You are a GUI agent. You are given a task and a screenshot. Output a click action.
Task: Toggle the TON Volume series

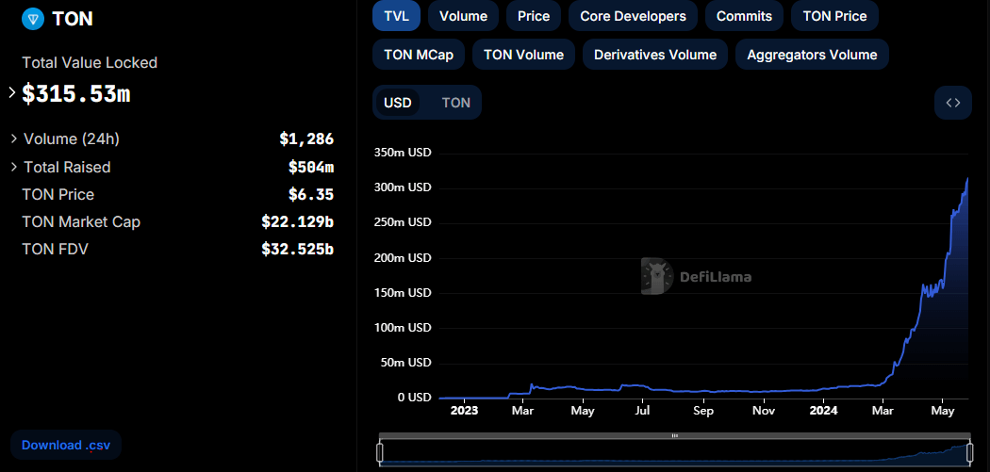click(523, 55)
